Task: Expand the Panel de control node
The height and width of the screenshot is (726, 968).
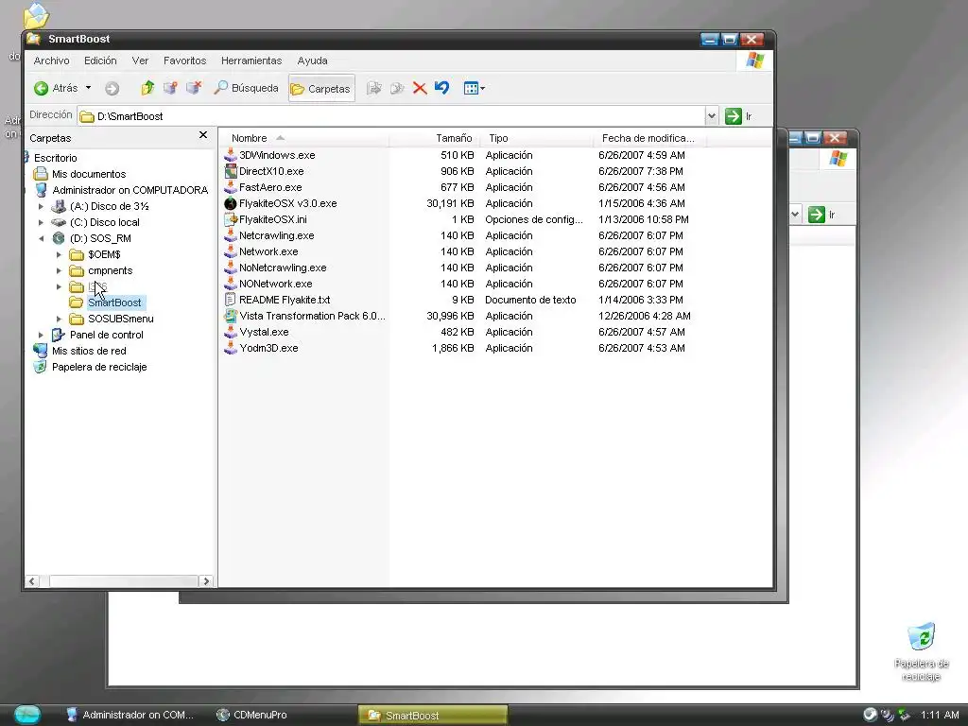Action: tap(42, 335)
